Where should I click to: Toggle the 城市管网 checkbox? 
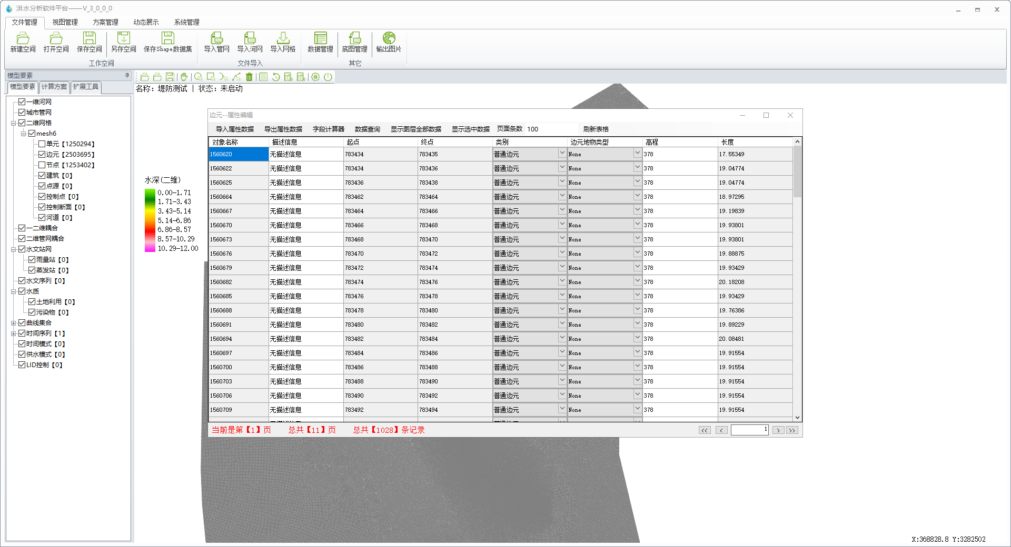point(22,112)
